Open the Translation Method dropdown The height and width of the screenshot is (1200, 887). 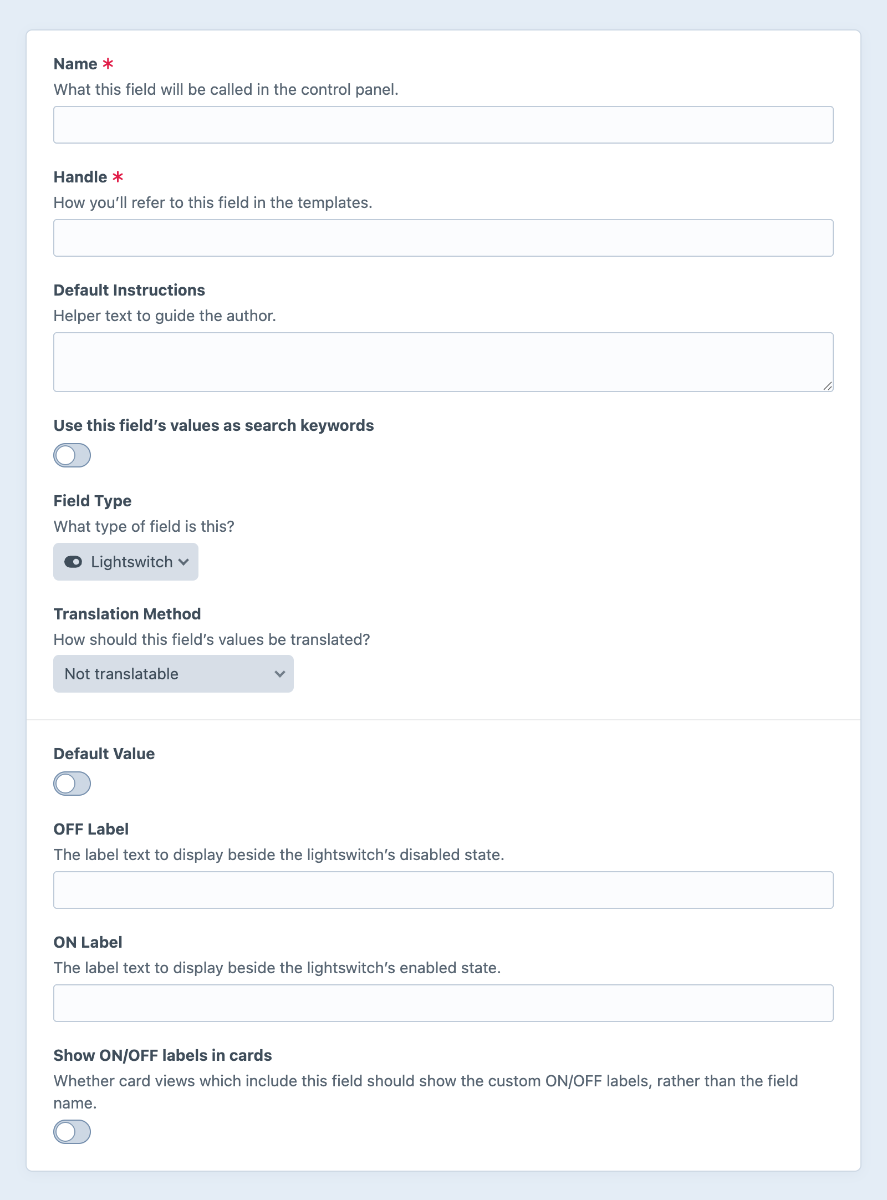173,673
